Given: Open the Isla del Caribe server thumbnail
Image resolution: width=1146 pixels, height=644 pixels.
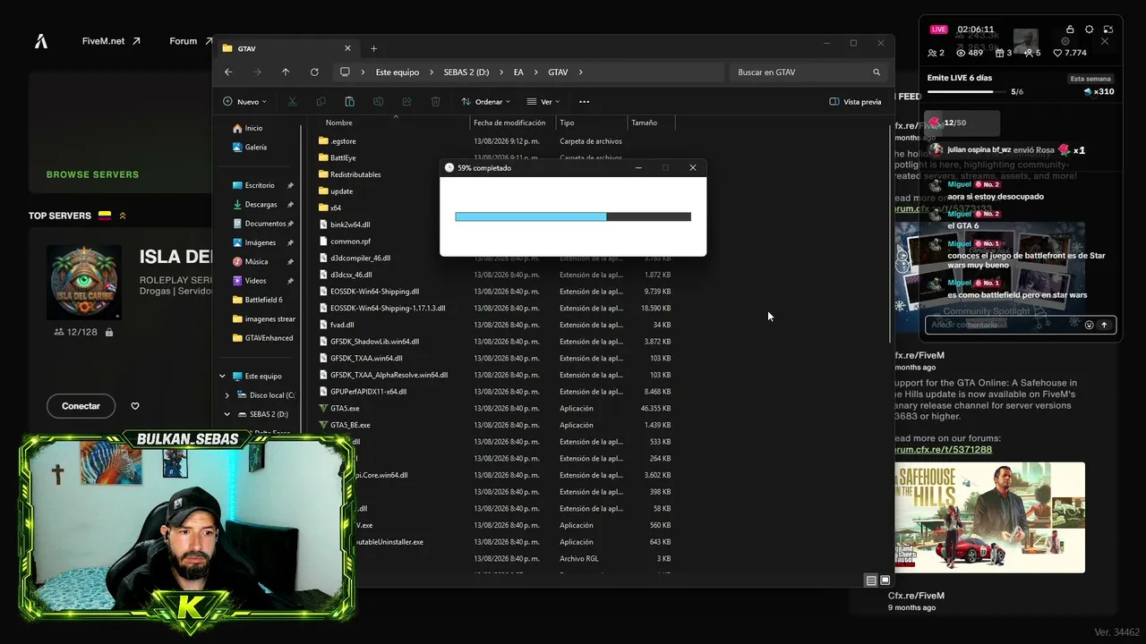Looking at the screenshot, I should (84, 283).
